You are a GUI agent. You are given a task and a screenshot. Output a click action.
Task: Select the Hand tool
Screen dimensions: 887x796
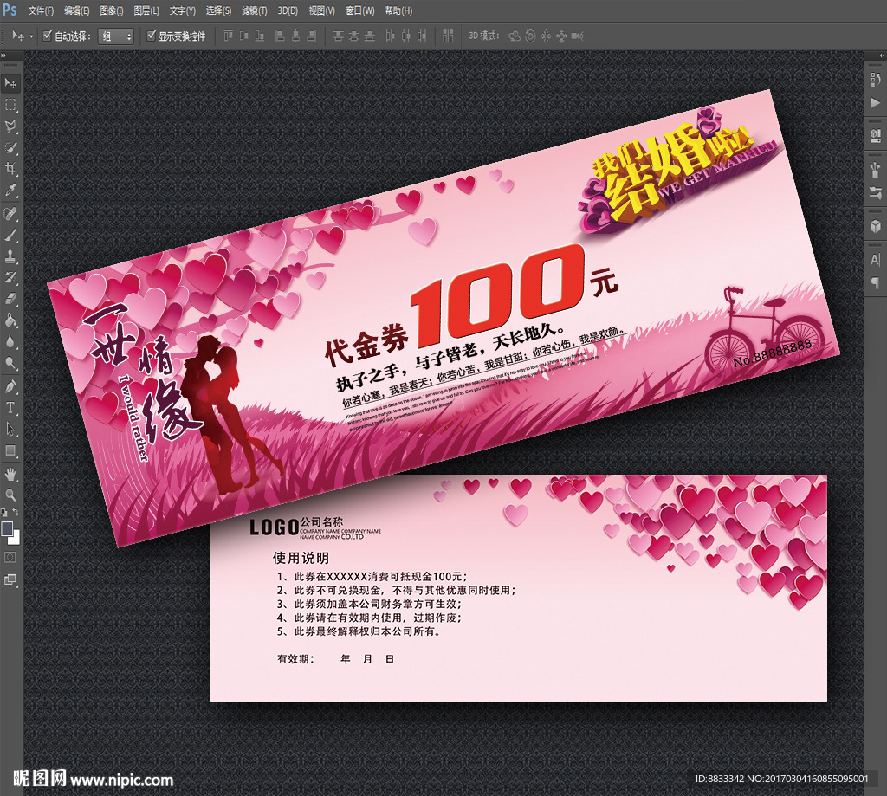10,474
